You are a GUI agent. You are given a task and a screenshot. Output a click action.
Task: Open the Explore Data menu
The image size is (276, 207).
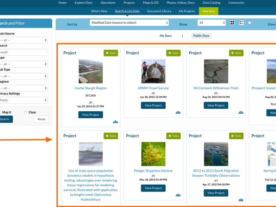click(83, 3)
